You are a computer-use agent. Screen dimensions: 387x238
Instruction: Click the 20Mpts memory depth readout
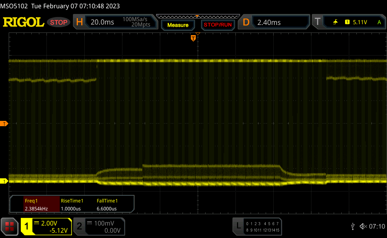tap(141, 25)
